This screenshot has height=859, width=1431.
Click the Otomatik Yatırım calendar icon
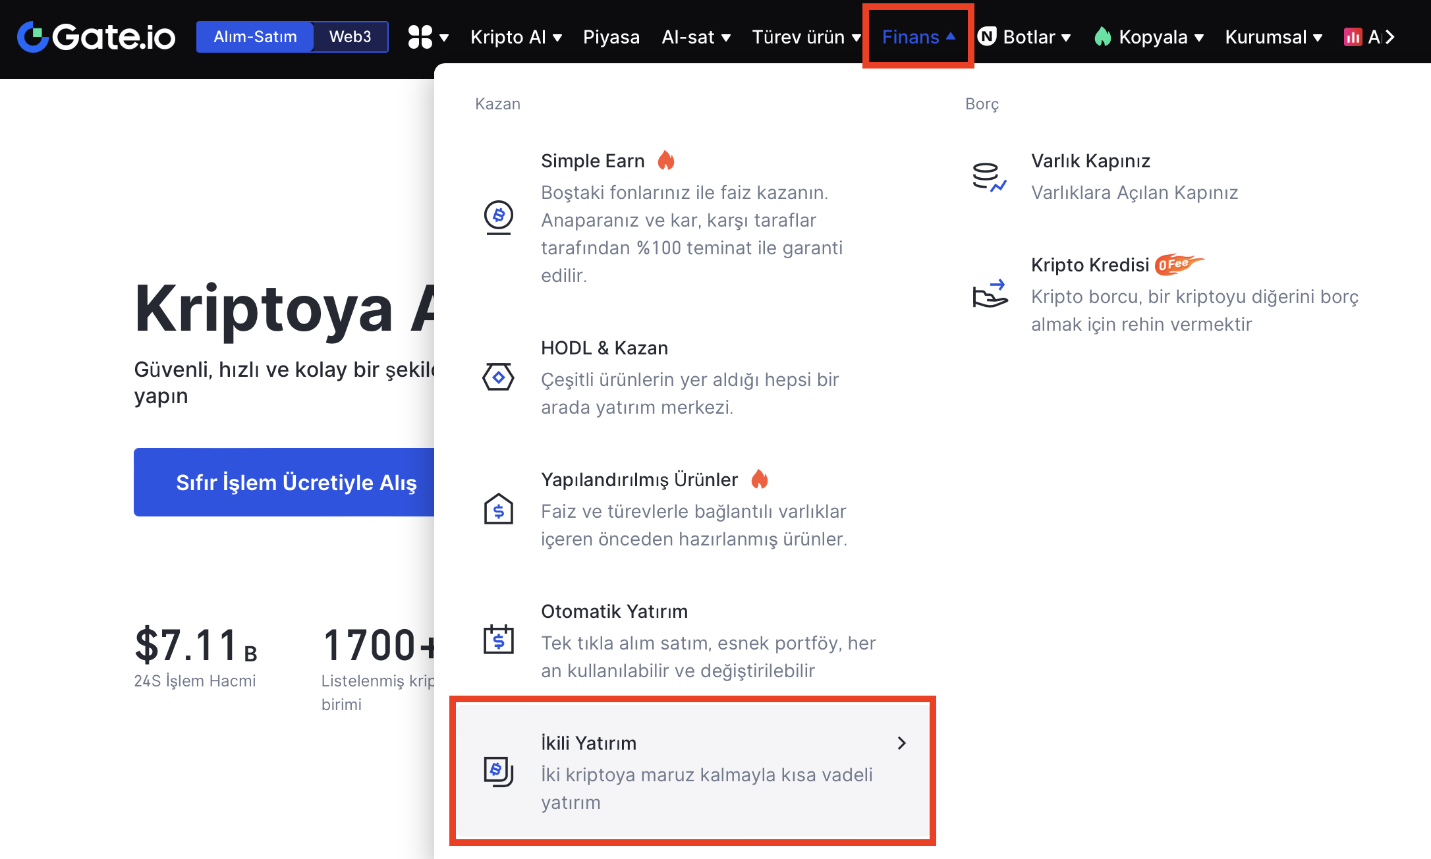click(x=499, y=640)
